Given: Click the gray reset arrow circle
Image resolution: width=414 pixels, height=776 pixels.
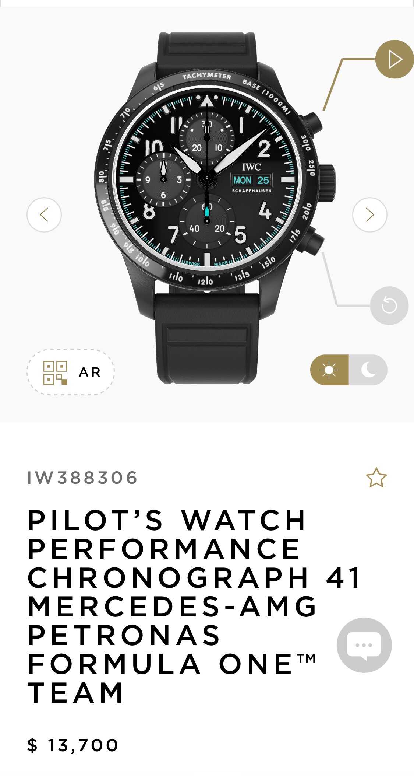Looking at the screenshot, I should click(x=389, y=305).
